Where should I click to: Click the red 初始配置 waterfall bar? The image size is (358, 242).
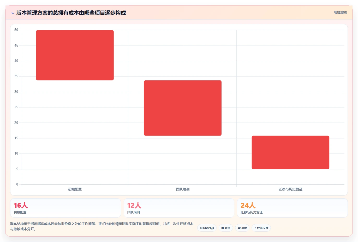tap(75, 55)
